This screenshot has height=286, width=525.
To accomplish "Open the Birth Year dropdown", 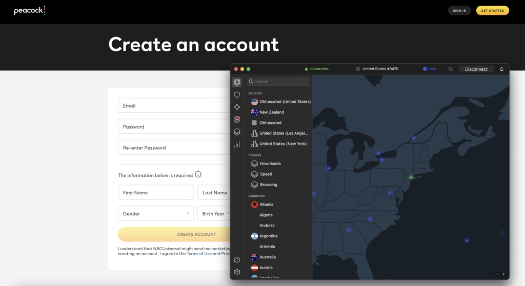I will coord(214,213).
